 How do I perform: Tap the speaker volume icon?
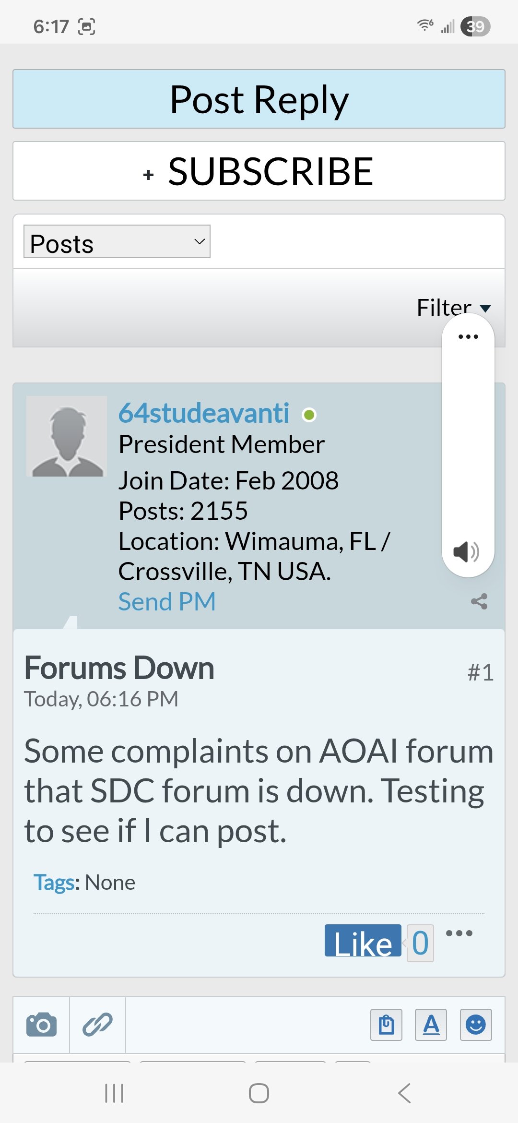click(466, 552)
